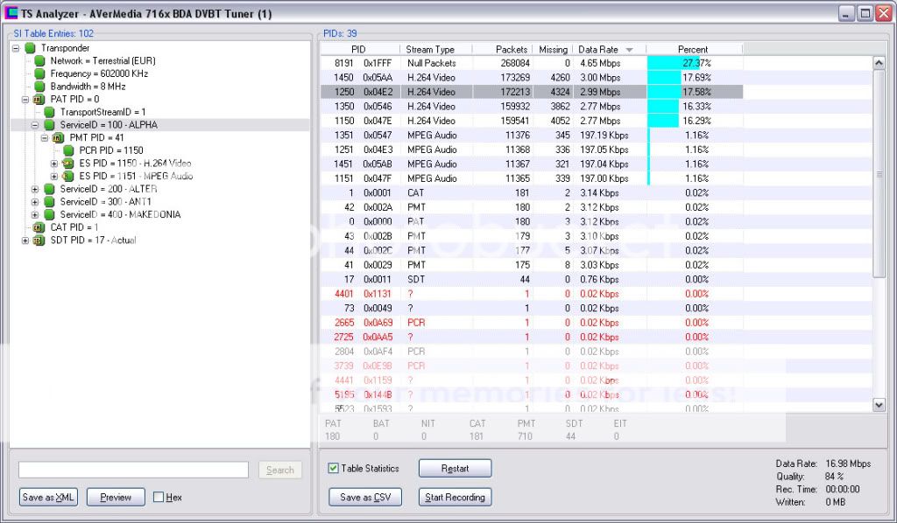This screenshot has height=523, width=897.
Task: Select the red PID 2665 PCR row
Action: point(532,323)
